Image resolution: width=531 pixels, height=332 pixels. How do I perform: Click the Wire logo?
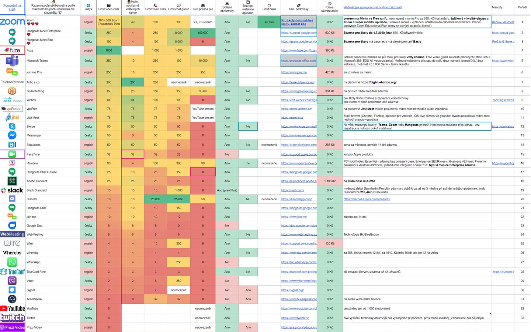pyautogui.click(x=12, y=243)
